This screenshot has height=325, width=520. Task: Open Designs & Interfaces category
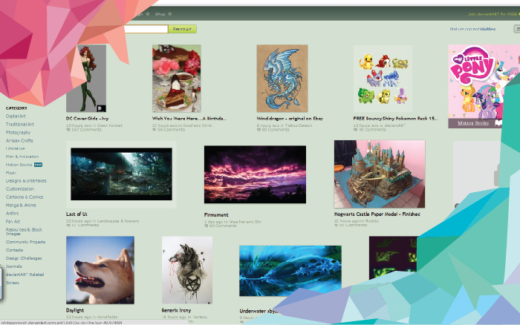point(26,181)
